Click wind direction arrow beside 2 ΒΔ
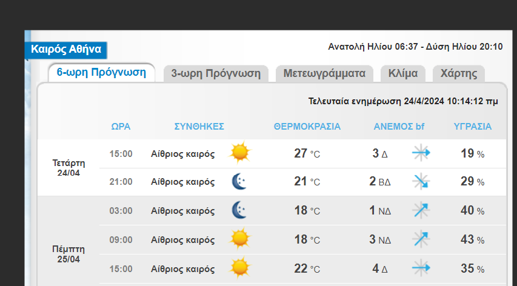 [421, 182]
